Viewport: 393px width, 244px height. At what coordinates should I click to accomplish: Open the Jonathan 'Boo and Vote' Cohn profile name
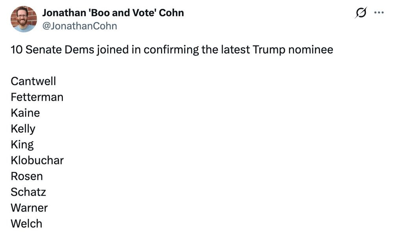click(113, 13)
